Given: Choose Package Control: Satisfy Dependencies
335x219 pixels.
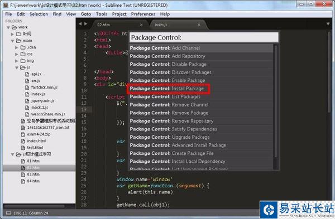Looking at the screenshot, I should (x=201, y=129).
